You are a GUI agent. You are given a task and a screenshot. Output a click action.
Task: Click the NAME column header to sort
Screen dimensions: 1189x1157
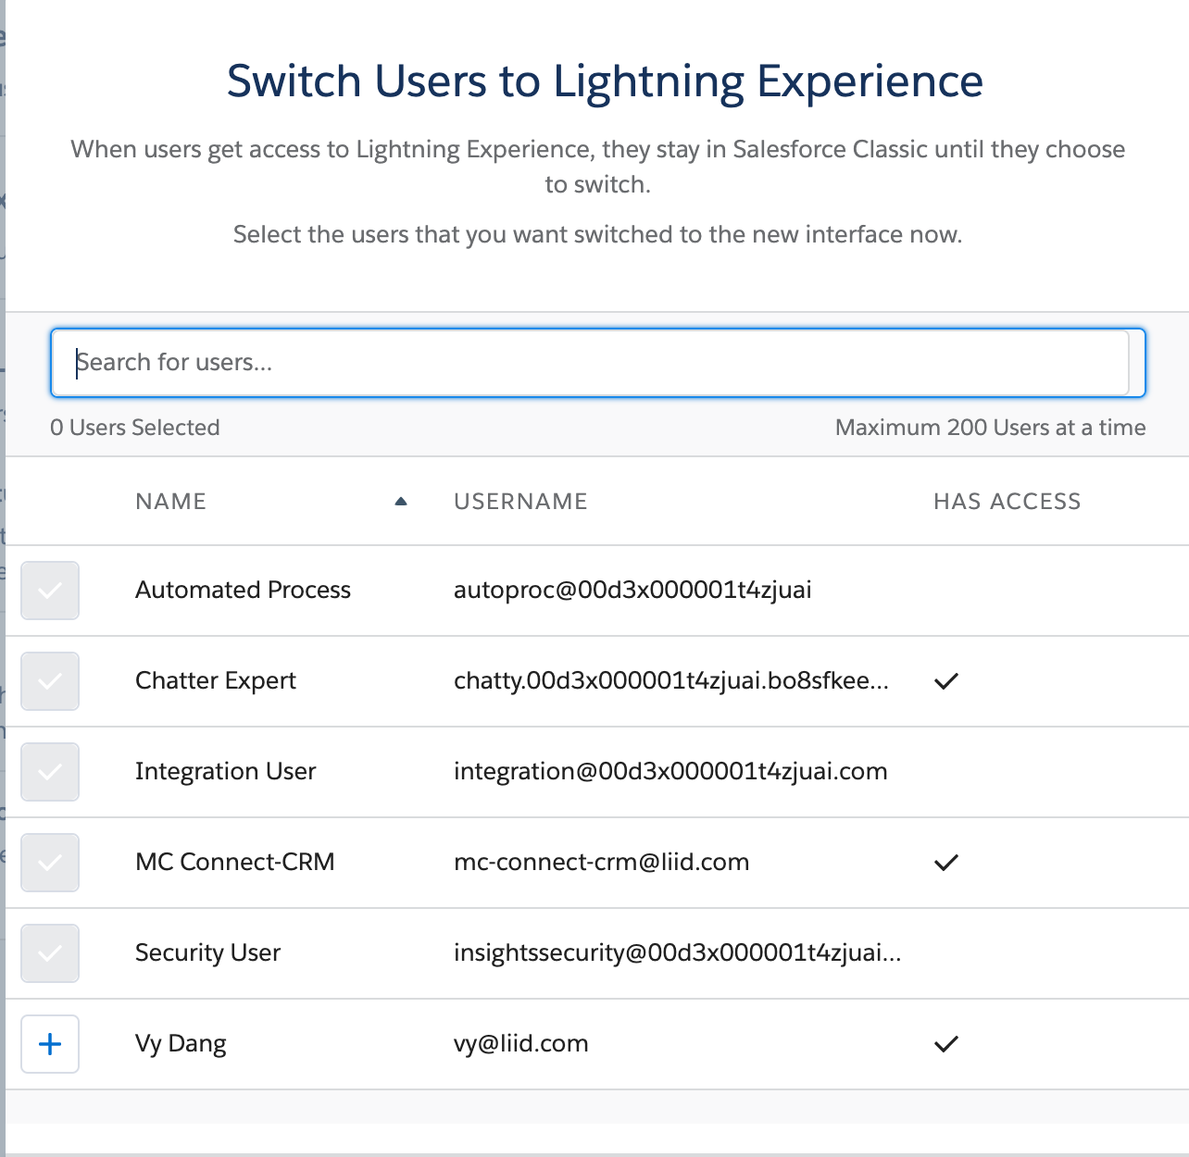(170, 501)
